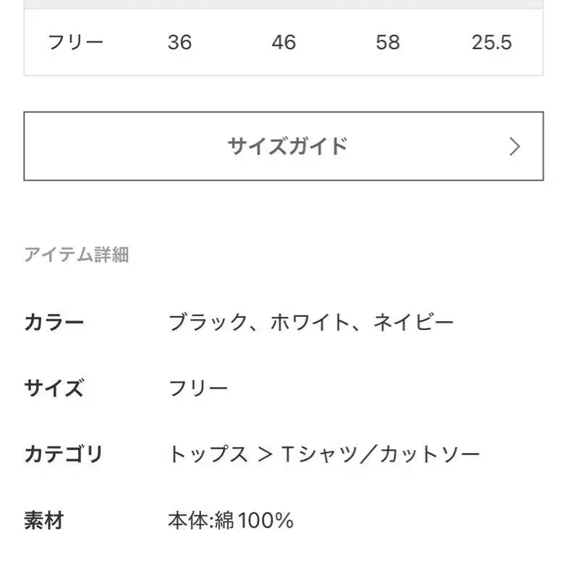Viewport: 568px width, 568px height.
Task: Select the ブラック color text
Action: (208, 322)
